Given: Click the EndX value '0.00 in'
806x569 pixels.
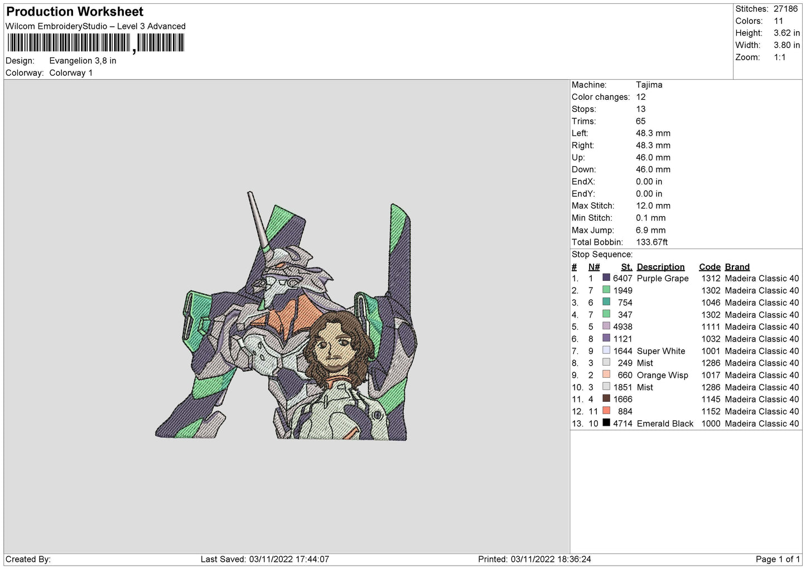Looking at the screenshot, I should (x=649, y=182).
